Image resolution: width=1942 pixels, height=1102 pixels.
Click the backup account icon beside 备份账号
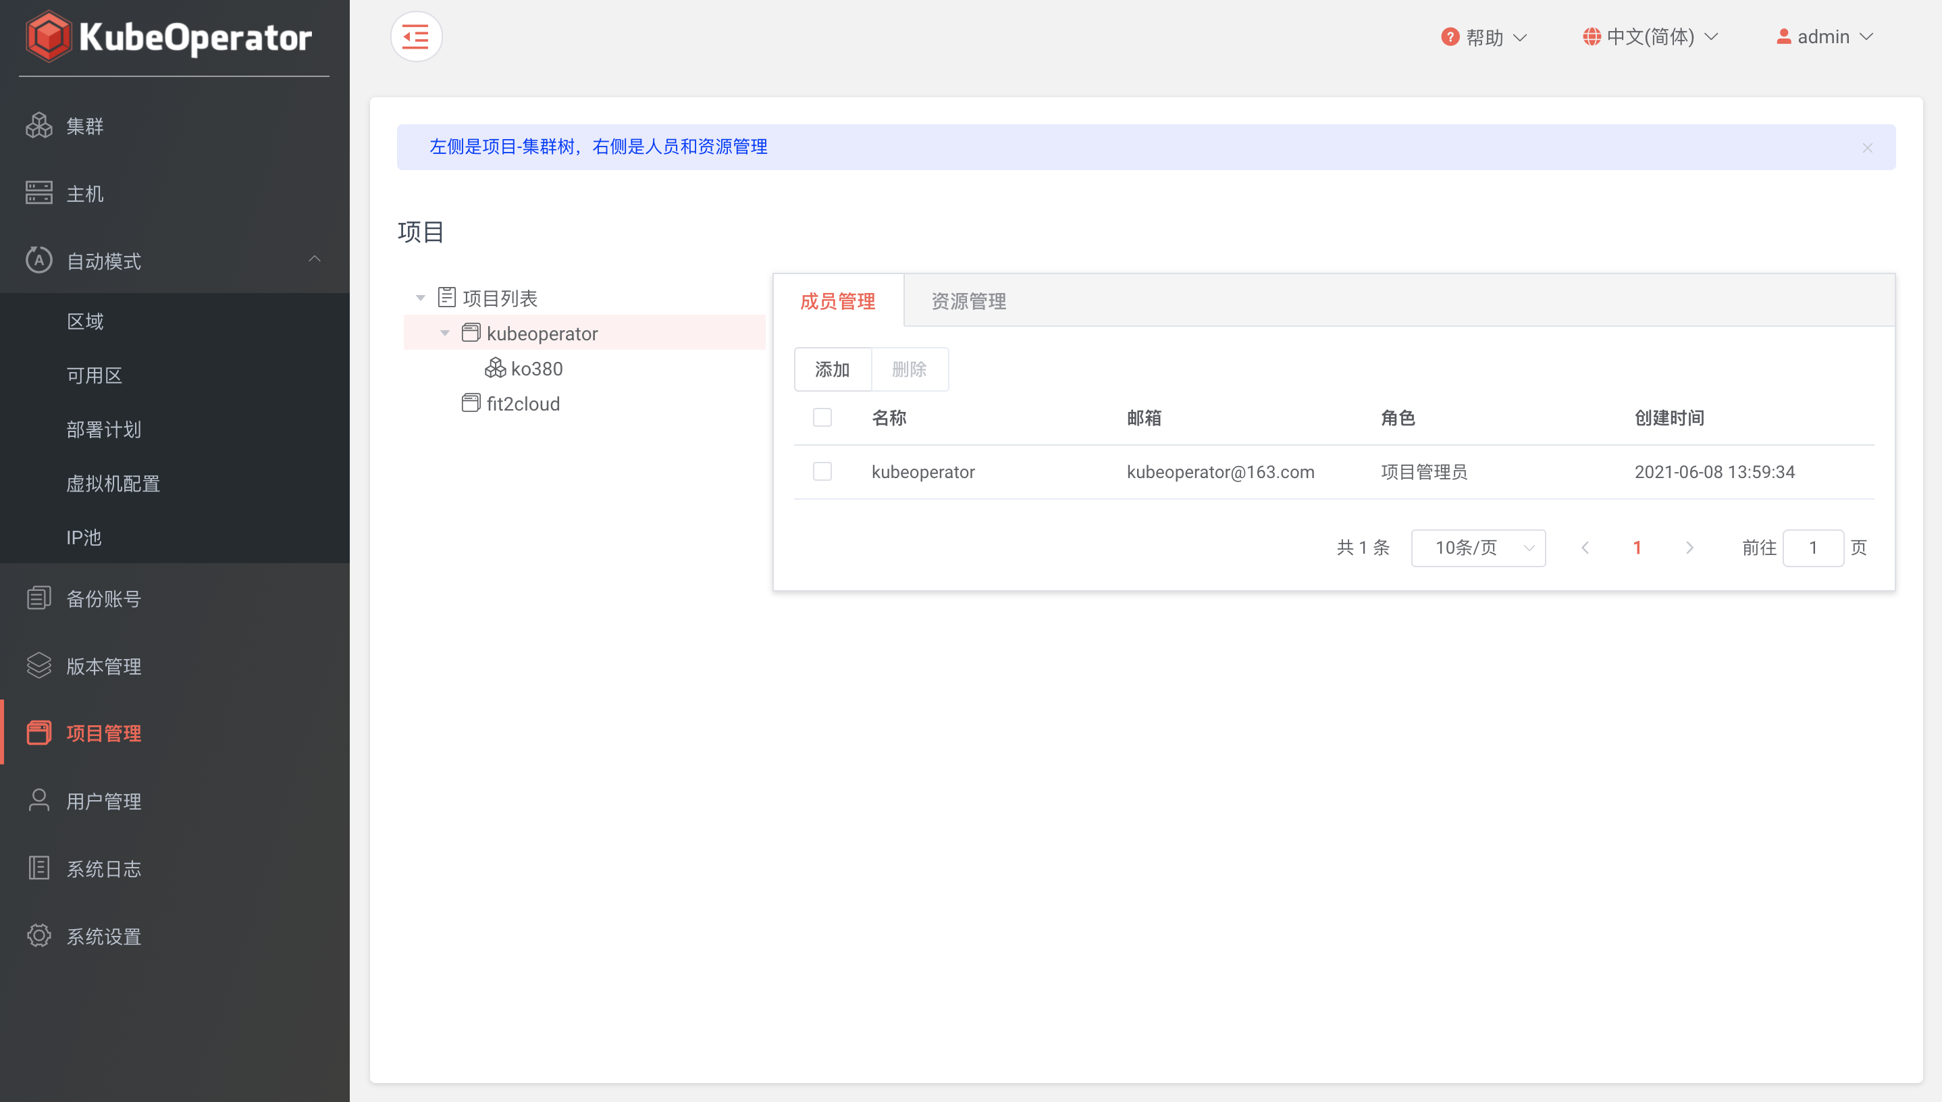tap(38, 598)
